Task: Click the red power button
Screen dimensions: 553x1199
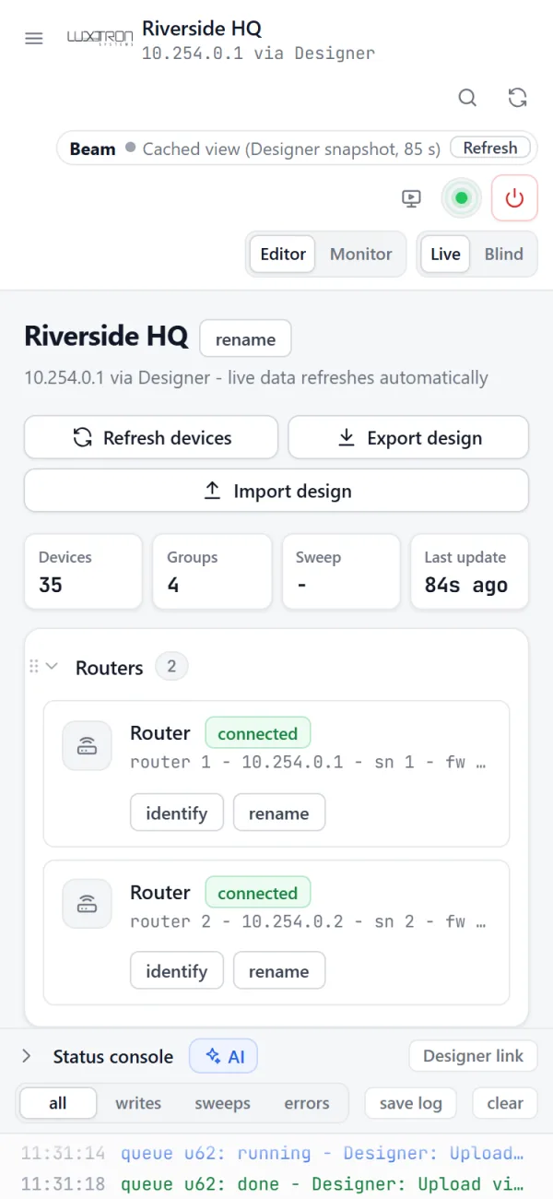Action: pos(514,198)
